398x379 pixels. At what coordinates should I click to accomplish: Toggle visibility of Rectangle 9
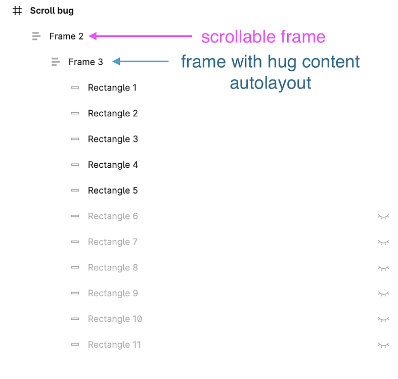383,293
